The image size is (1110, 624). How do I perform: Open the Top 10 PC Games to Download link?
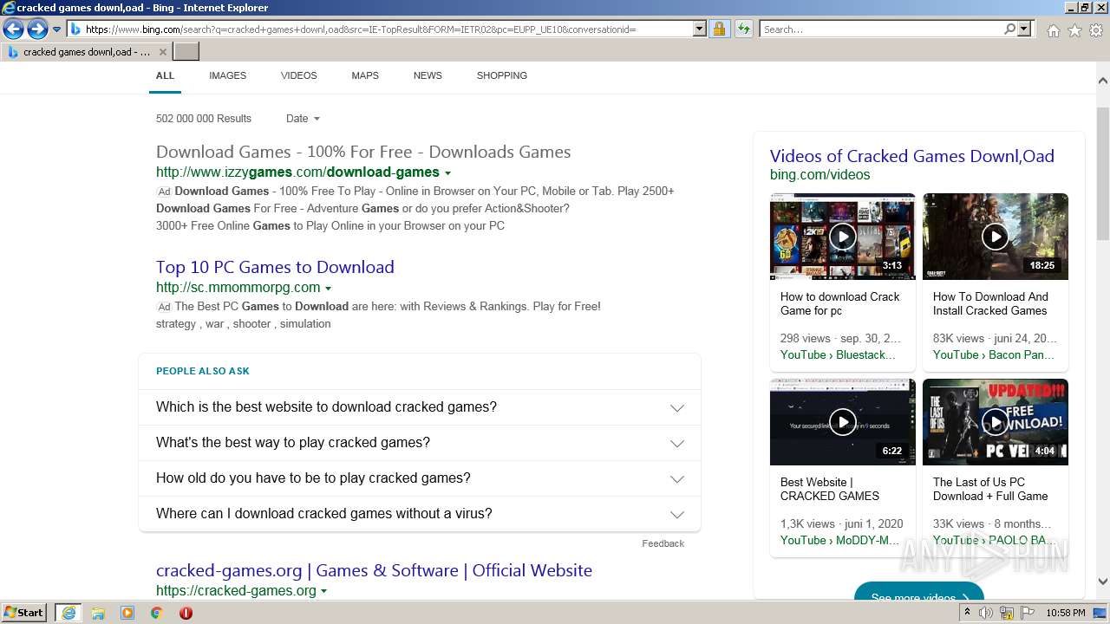275,267
